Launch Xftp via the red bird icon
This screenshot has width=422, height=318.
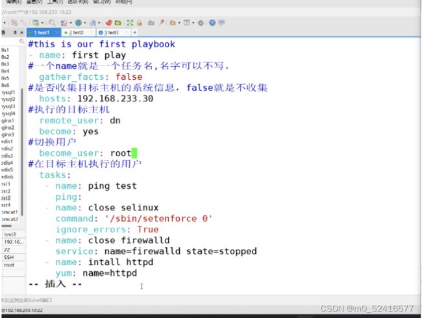click(108, 23)
